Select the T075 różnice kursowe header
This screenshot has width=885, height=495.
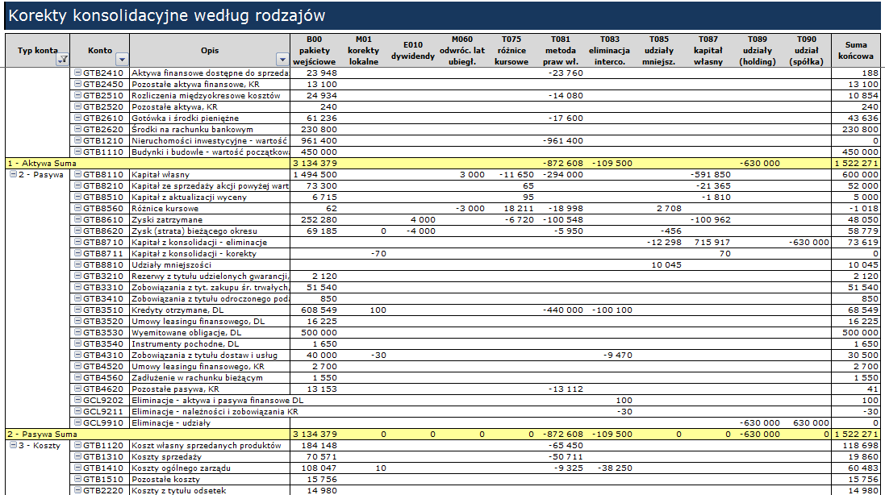[x=511, y=50]
